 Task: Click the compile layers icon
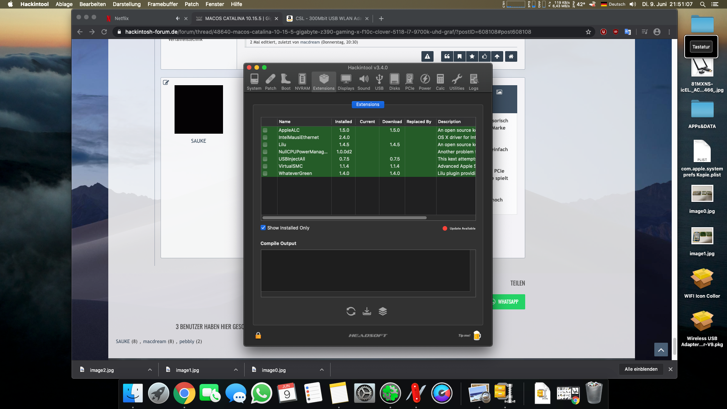click(x=383, y=311)
